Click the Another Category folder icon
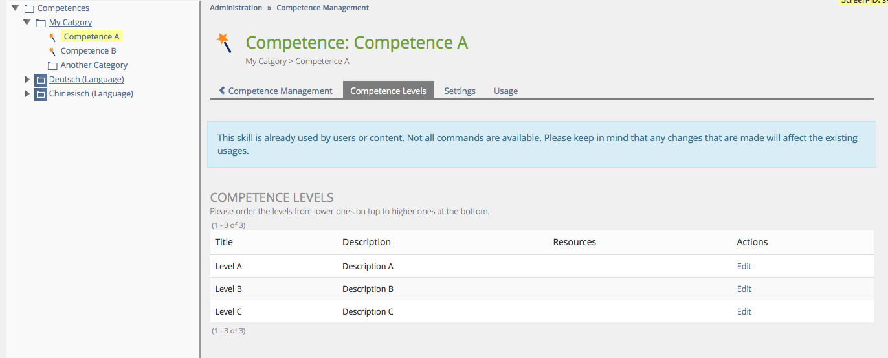888x358 pixels. (52, 65)
